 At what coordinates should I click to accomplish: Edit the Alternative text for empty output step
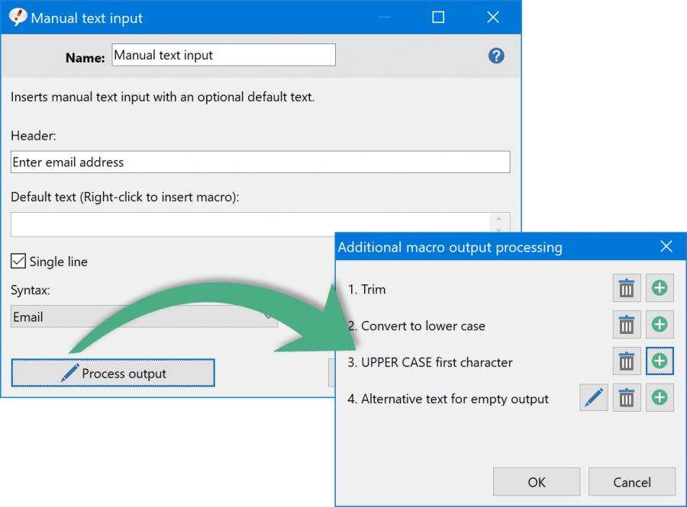[594, 398]
